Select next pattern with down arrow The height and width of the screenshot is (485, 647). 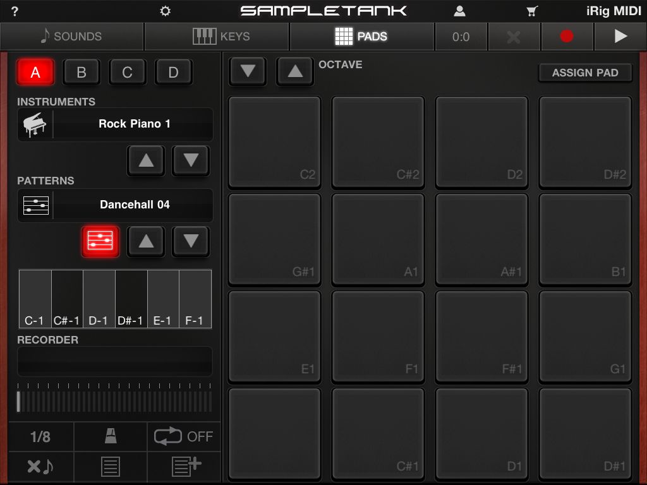point(191,241)
